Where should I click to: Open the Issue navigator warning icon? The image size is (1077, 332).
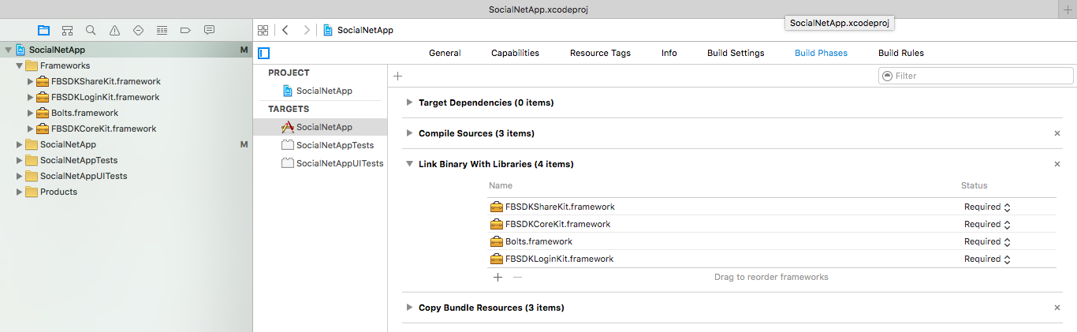pyautogui.click(x=114, y=30)
